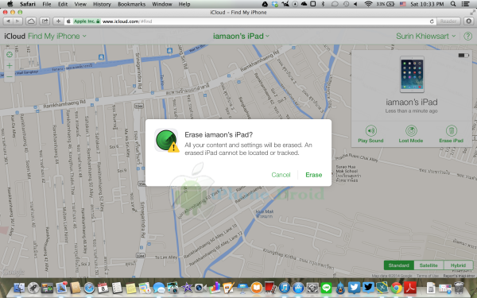Screen dimensions: 477x298
Task: Click the Erase iPad trash icon
Action: (451, 131)
